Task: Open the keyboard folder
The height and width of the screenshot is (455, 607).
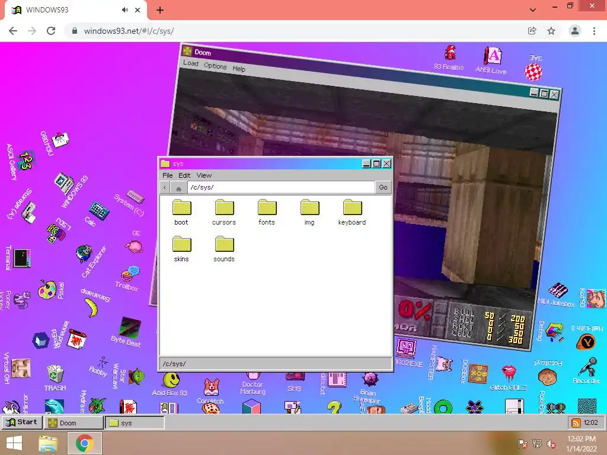Action: (x=352, y=212)
